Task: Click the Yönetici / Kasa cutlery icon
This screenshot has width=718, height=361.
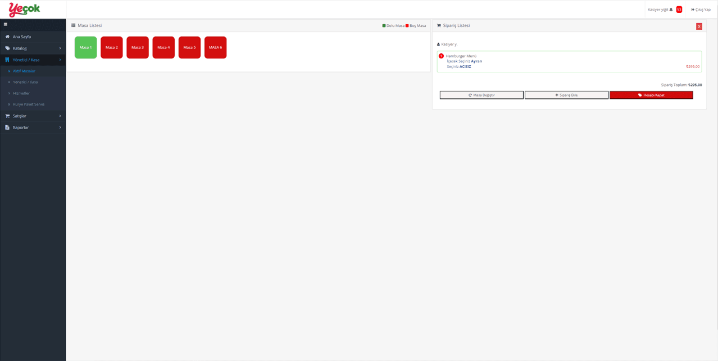Action: pyautogui.click(x=7, y=60)
